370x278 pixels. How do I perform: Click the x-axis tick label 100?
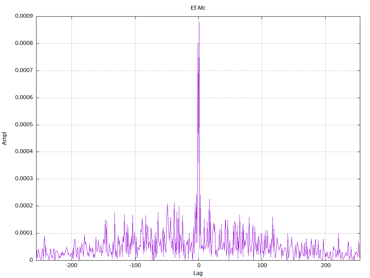click(262, 265)
